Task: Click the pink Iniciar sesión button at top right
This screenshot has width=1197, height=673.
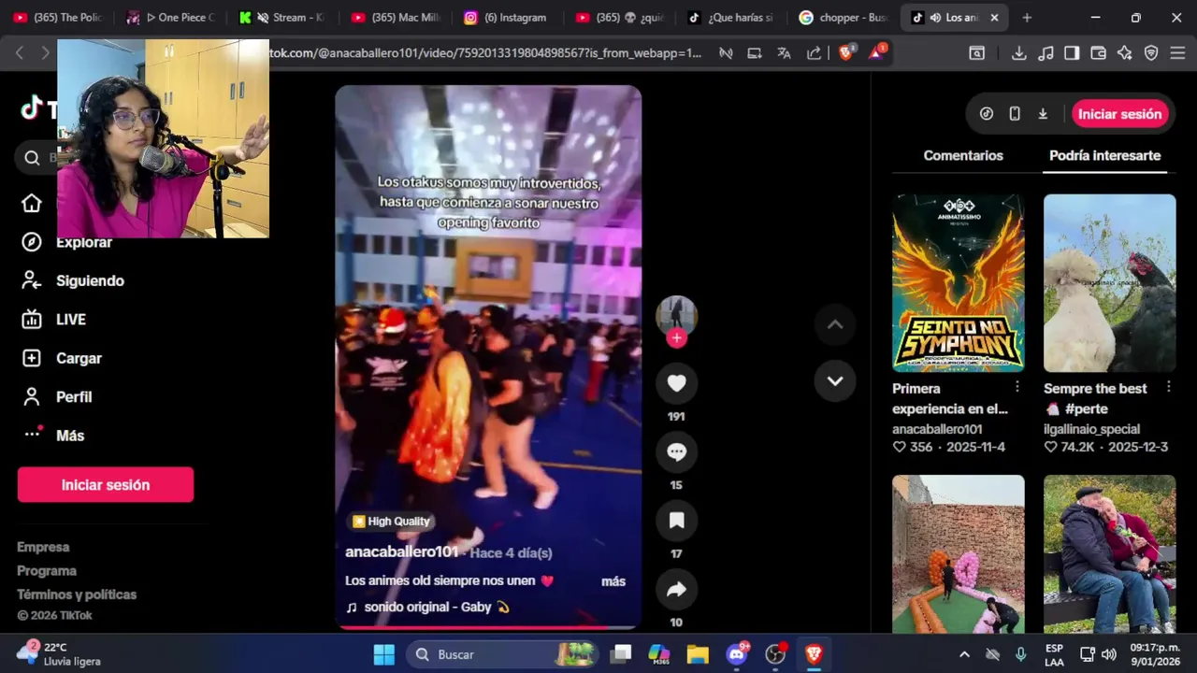Action: point(1119,114)
